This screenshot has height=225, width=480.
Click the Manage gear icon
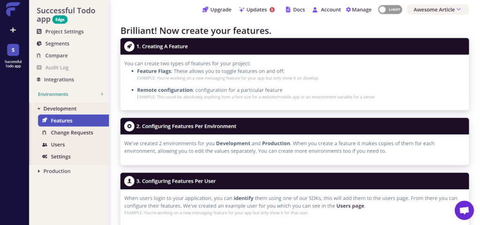pyautogui.click(x=348, y=9)
